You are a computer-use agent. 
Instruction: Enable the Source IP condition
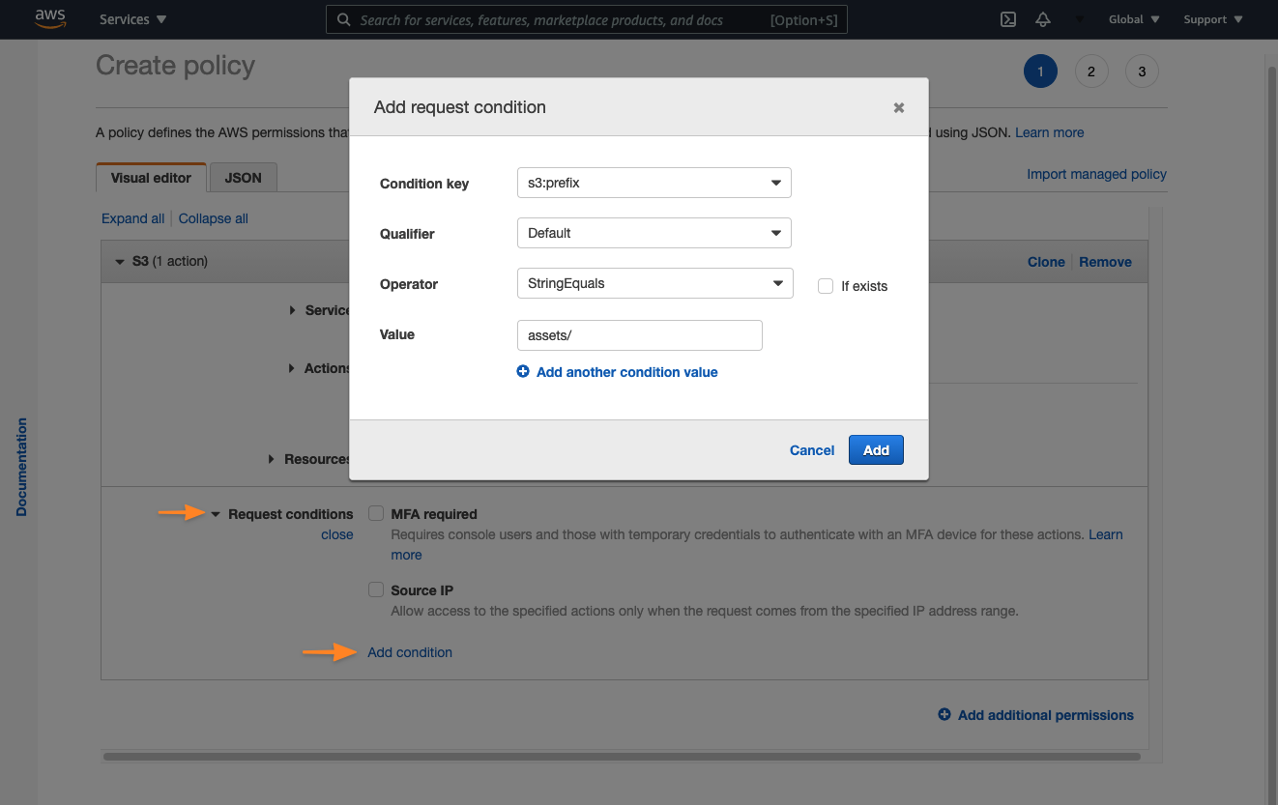click(x=375, y=589)
